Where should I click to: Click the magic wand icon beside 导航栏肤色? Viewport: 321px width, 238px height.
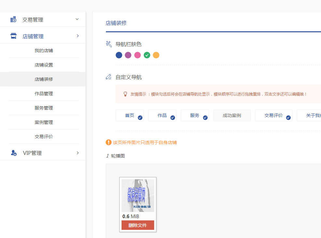109,44
